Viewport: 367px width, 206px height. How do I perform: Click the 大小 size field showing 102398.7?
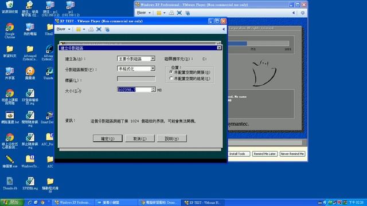(x=134, y=90)
